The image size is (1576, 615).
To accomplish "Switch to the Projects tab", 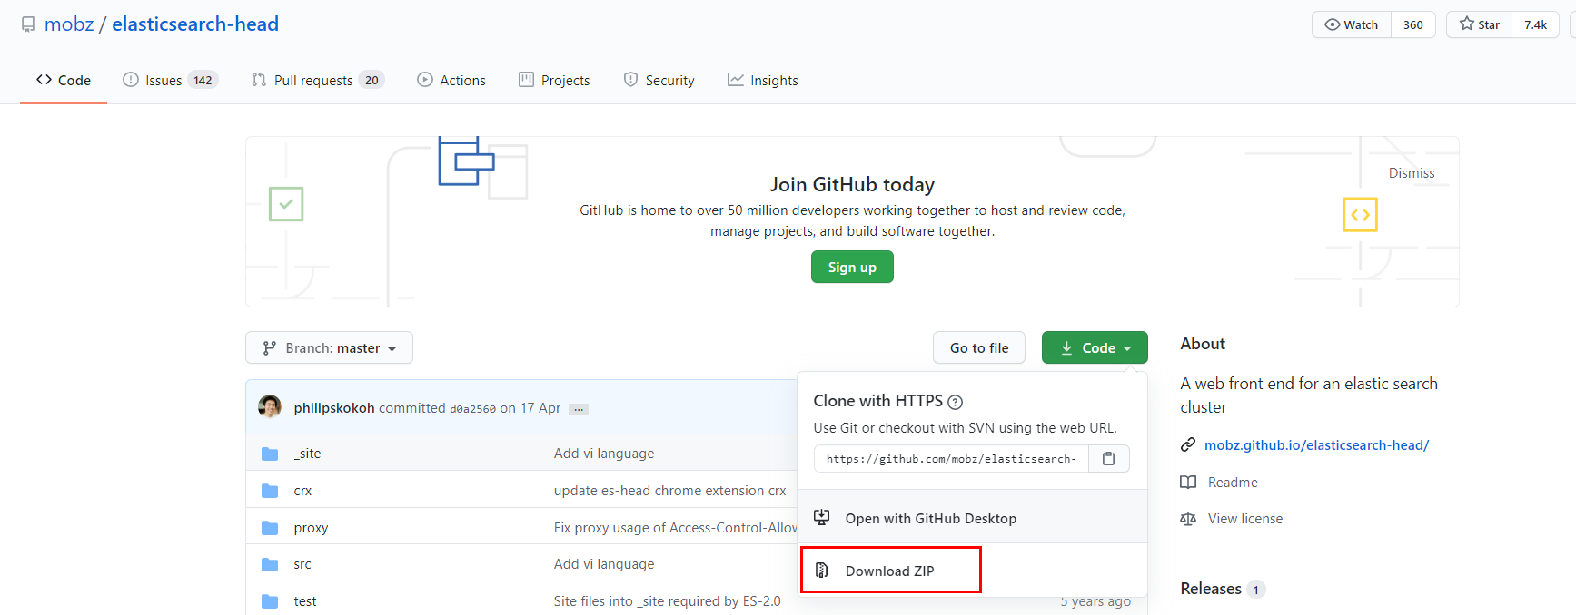I will (554, 80).
